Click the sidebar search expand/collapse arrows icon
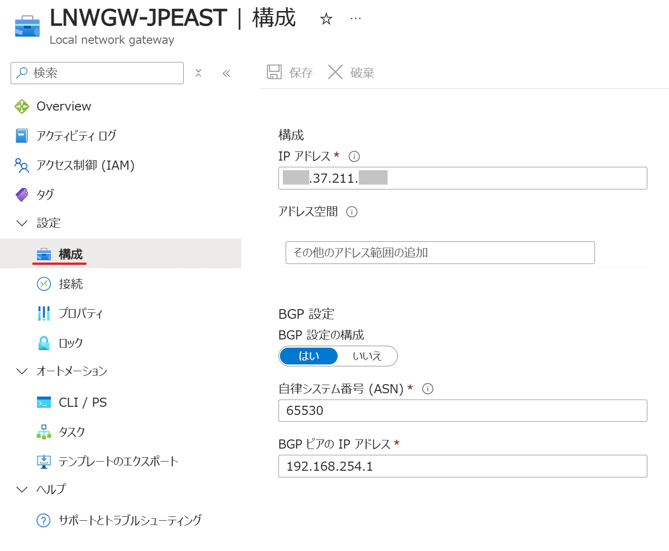Image resolution: width=669 pixels, height=551 pixels. [199, 73]
